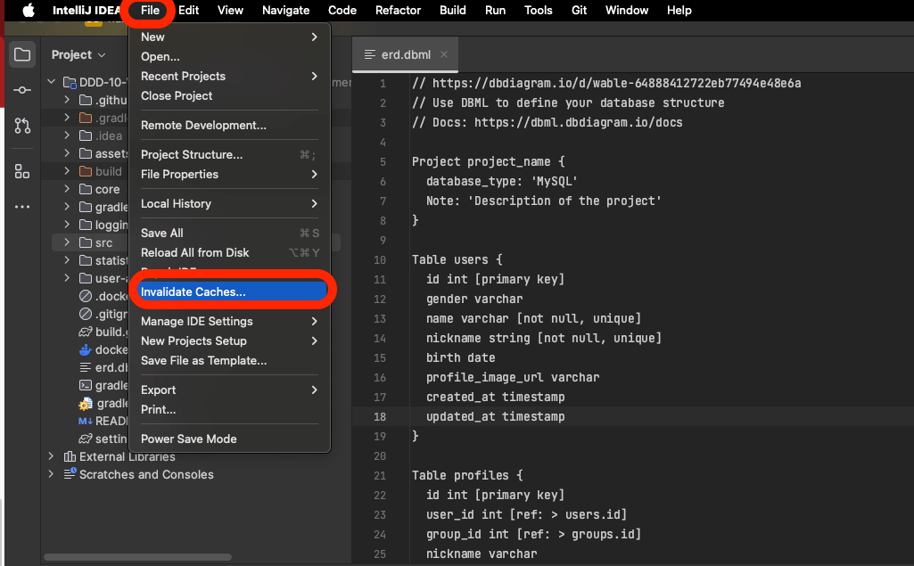Open the Project tool window folder icon
This screenshot has height=566, width=914.
22,54
